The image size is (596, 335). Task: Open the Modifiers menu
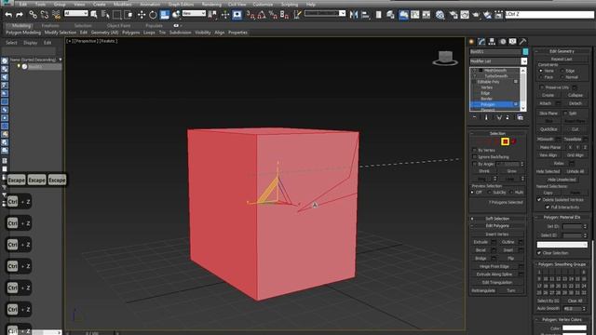click(122, 4)
